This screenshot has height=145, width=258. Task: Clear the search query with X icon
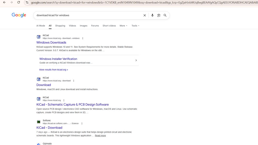point(145,15)
